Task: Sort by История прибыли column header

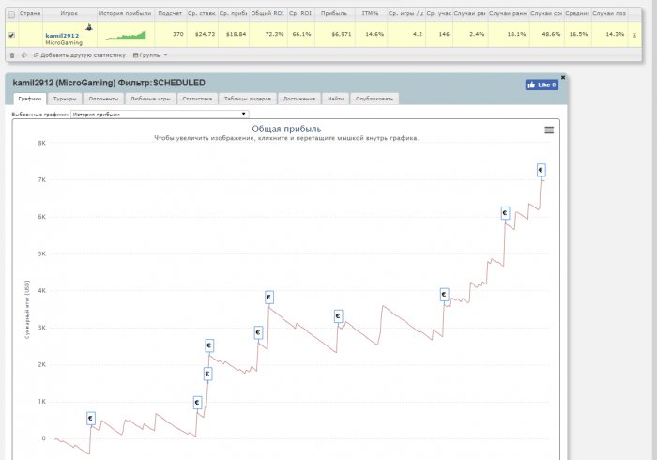Action: pyautogui.click(x=125, y=13)
